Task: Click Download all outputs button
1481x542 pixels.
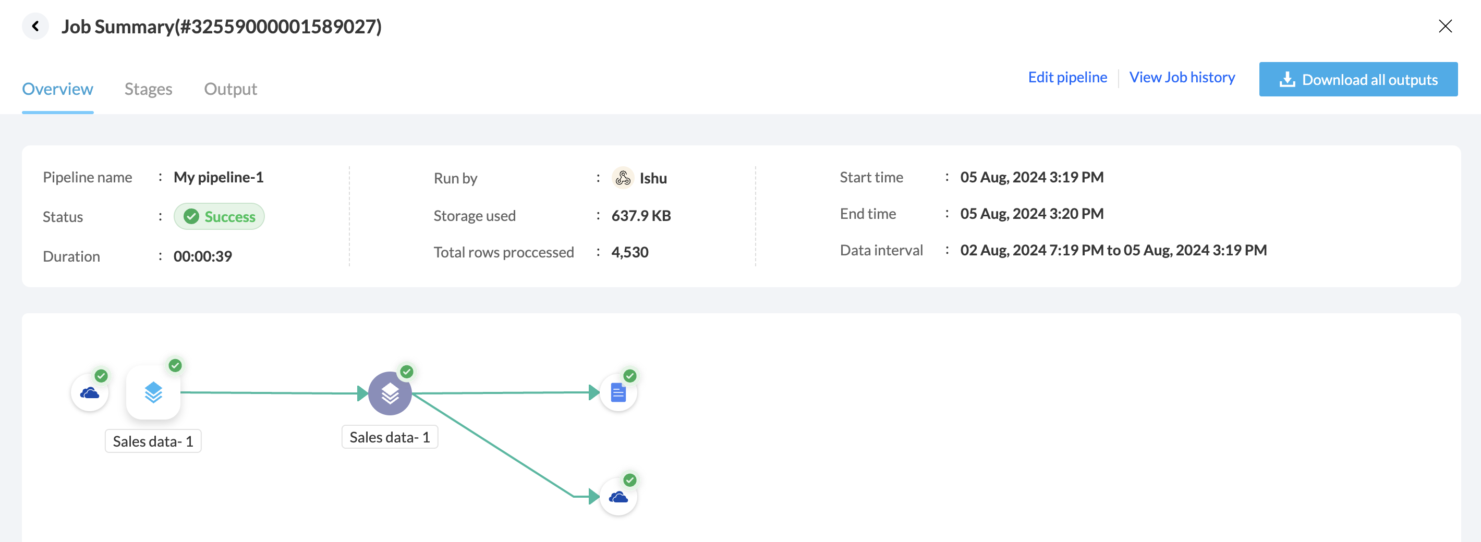Action: (x=1358, y=79)
